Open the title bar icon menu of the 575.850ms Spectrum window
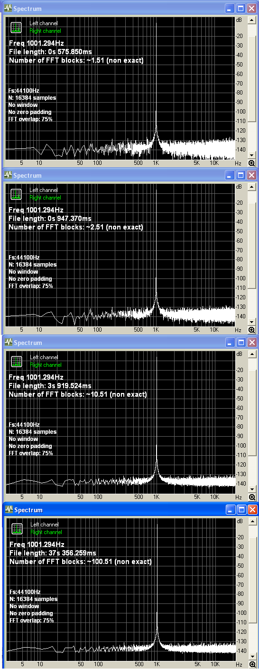Image resolution: width=259 pixels, height=669 pixels. (8, 9)
